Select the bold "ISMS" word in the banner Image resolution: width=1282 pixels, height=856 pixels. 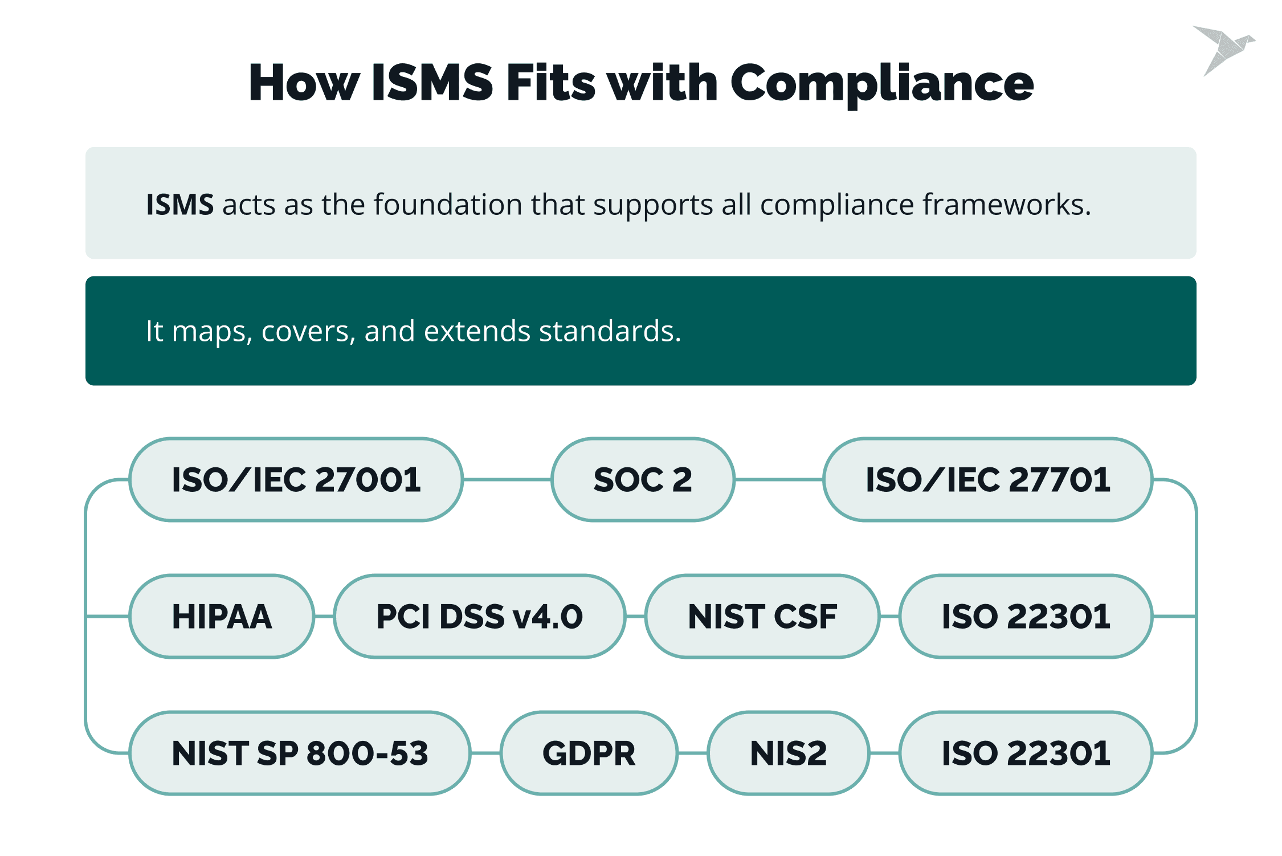point(179,205)
